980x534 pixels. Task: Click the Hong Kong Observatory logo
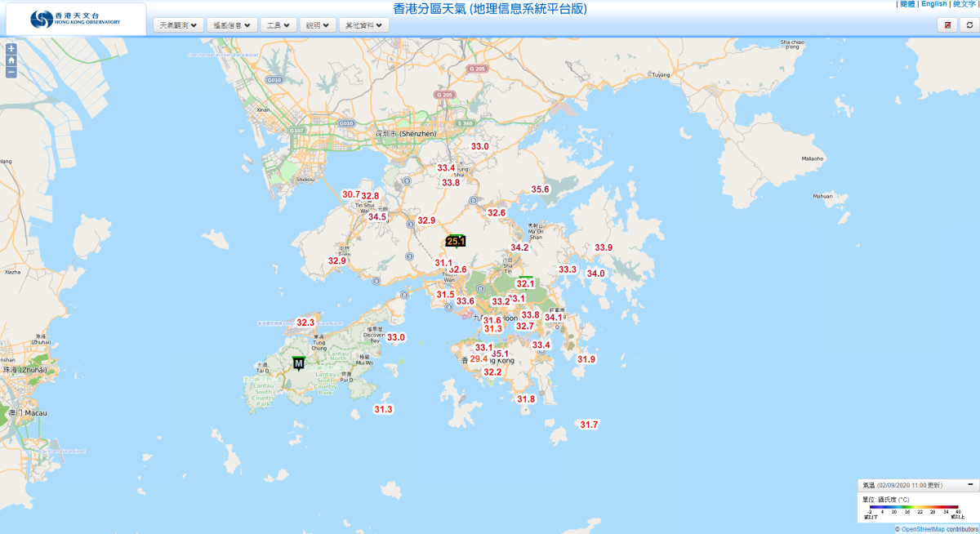tap(76, 19)
